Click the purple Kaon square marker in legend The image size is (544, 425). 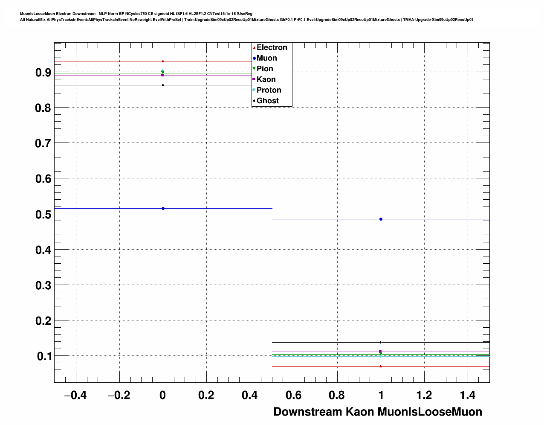[x=254, y=79]
